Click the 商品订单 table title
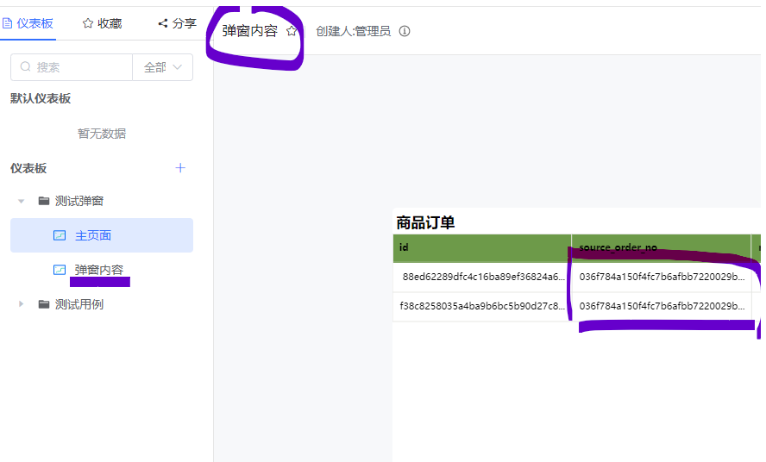Screen dimensions: 766x462 click(x=425, y=222)
